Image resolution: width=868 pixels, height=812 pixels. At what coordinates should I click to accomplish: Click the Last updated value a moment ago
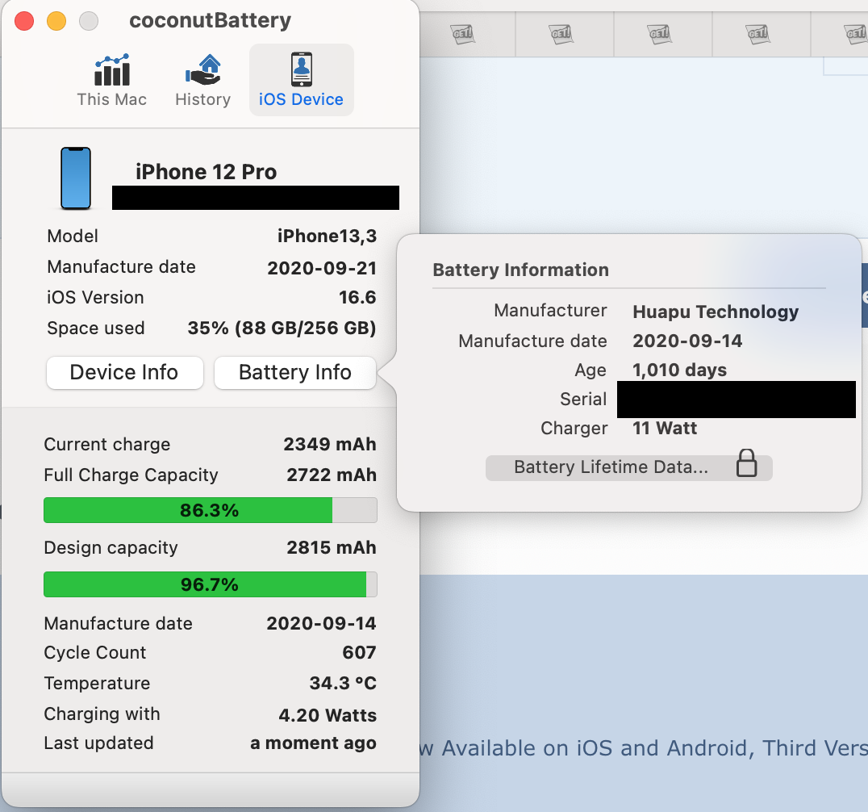click(x=313, y=743)
